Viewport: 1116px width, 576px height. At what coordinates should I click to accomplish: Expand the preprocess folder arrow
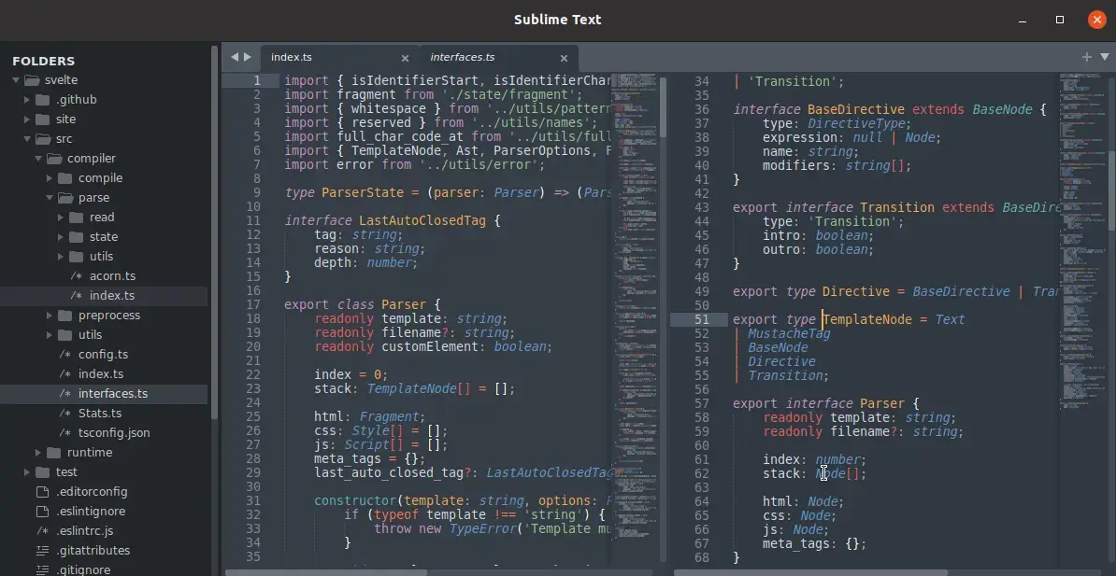tap(50, 315)
